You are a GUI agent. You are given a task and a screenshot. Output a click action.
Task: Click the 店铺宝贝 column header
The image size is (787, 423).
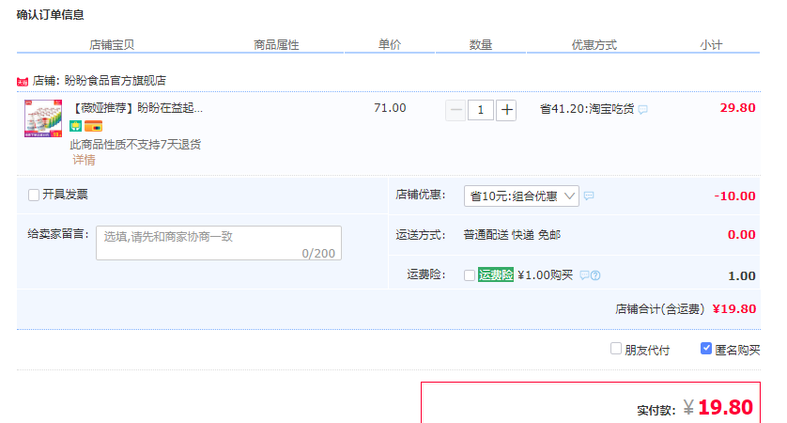tap(112, 45)
